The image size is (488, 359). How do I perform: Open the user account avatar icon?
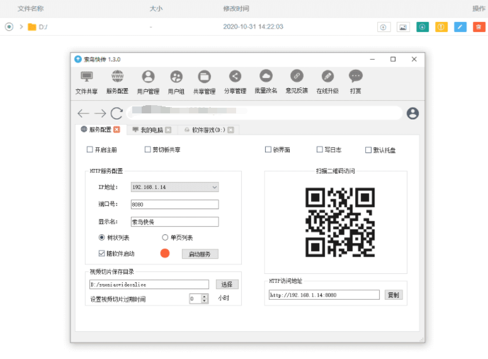[x=412, y=113]
